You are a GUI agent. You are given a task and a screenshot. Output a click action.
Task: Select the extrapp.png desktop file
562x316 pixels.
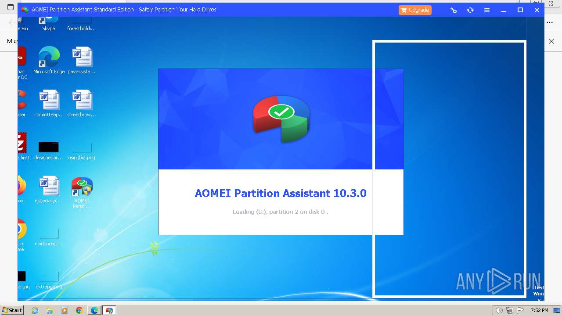point(49,280)
